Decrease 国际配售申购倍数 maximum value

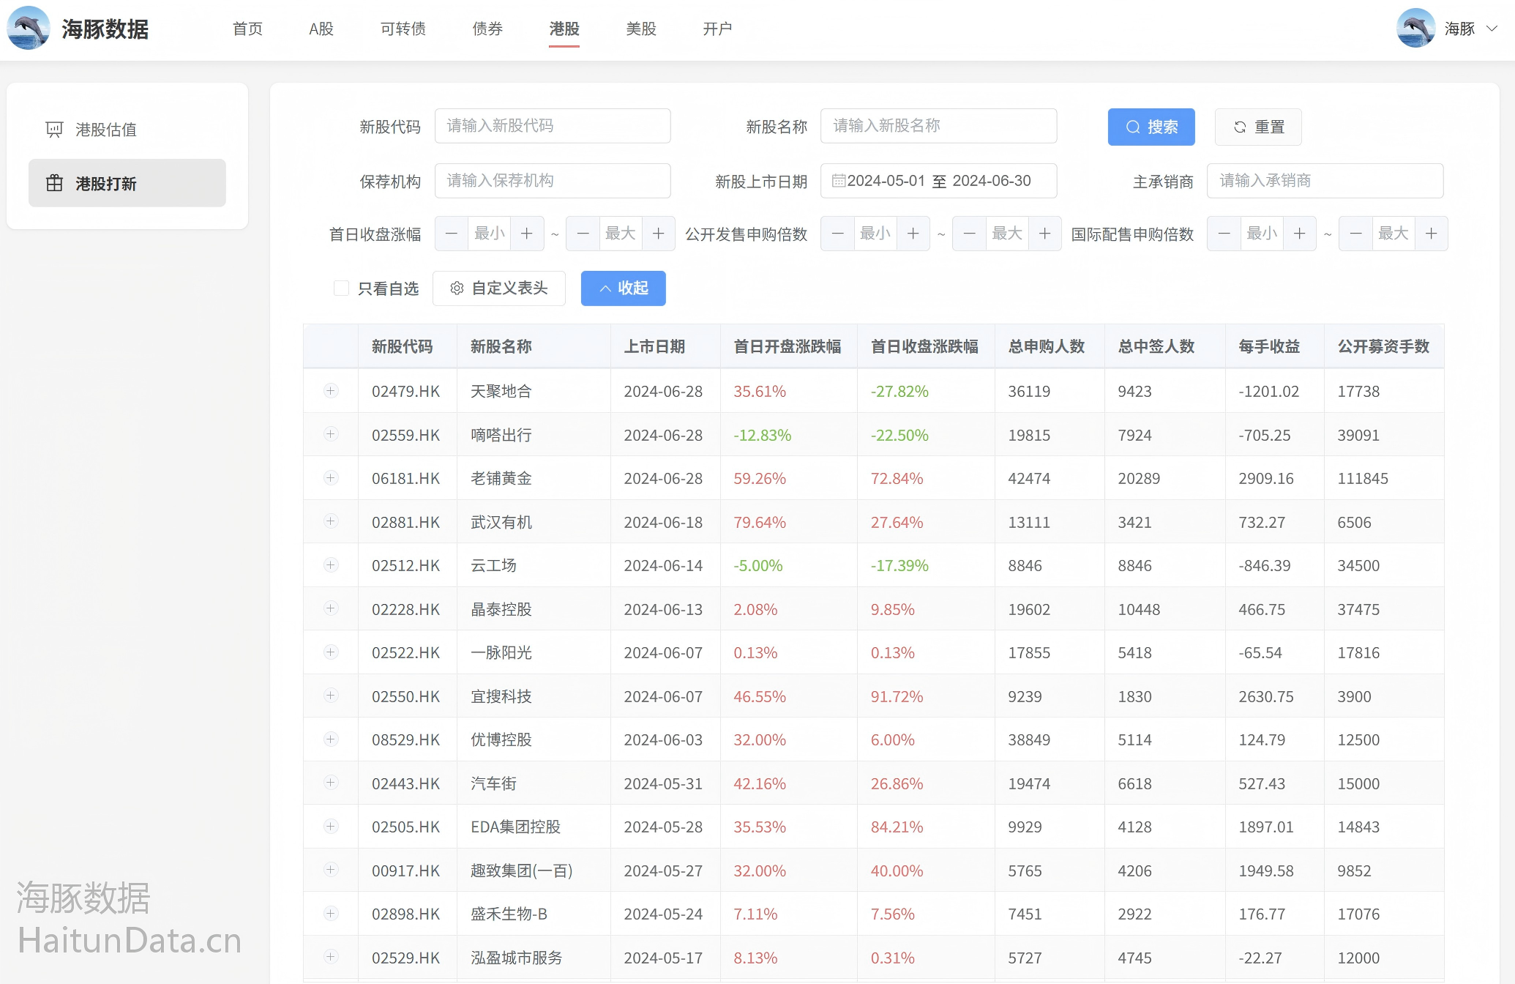point(1356,234)
